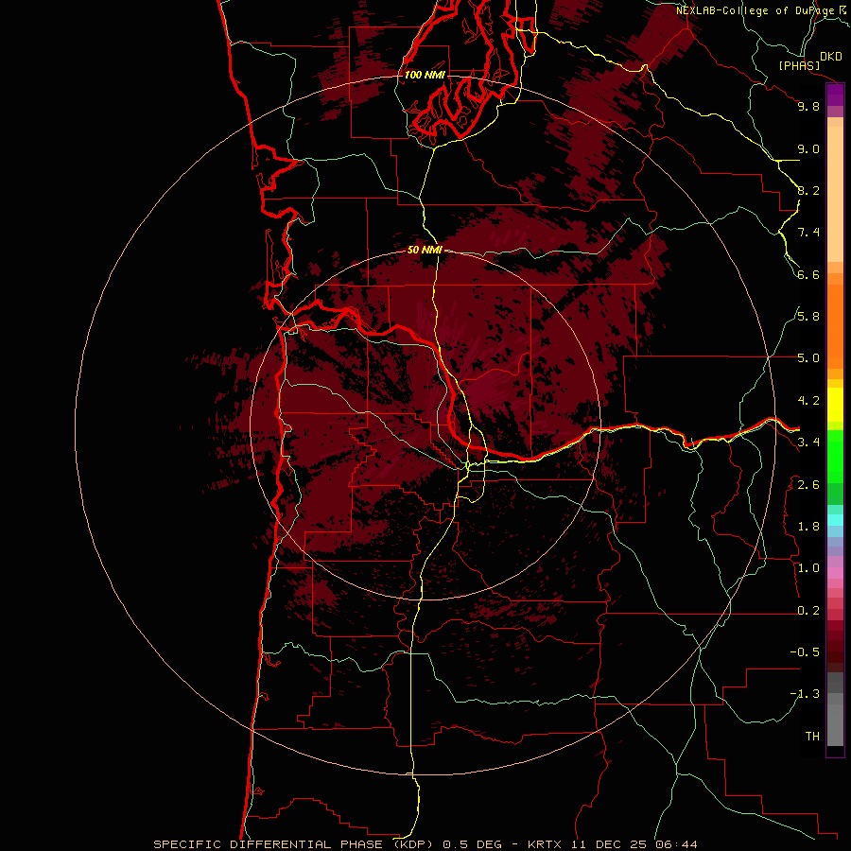This screenshot has width=851, height=851.
Task: Click the 7.4 legend value
Action: click(x=808, y=233)
